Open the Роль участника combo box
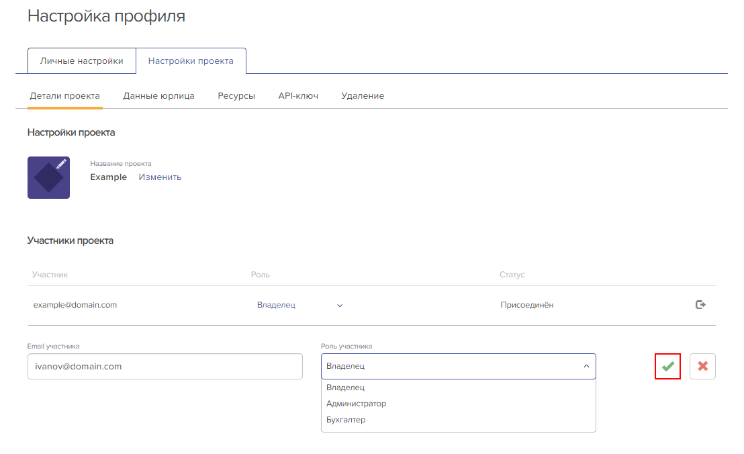This screenshot has height=454, width=744. (459, 366)
